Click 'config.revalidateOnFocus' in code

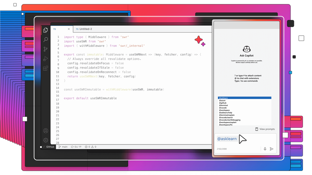pyautogui.click(x=88, y=63)
